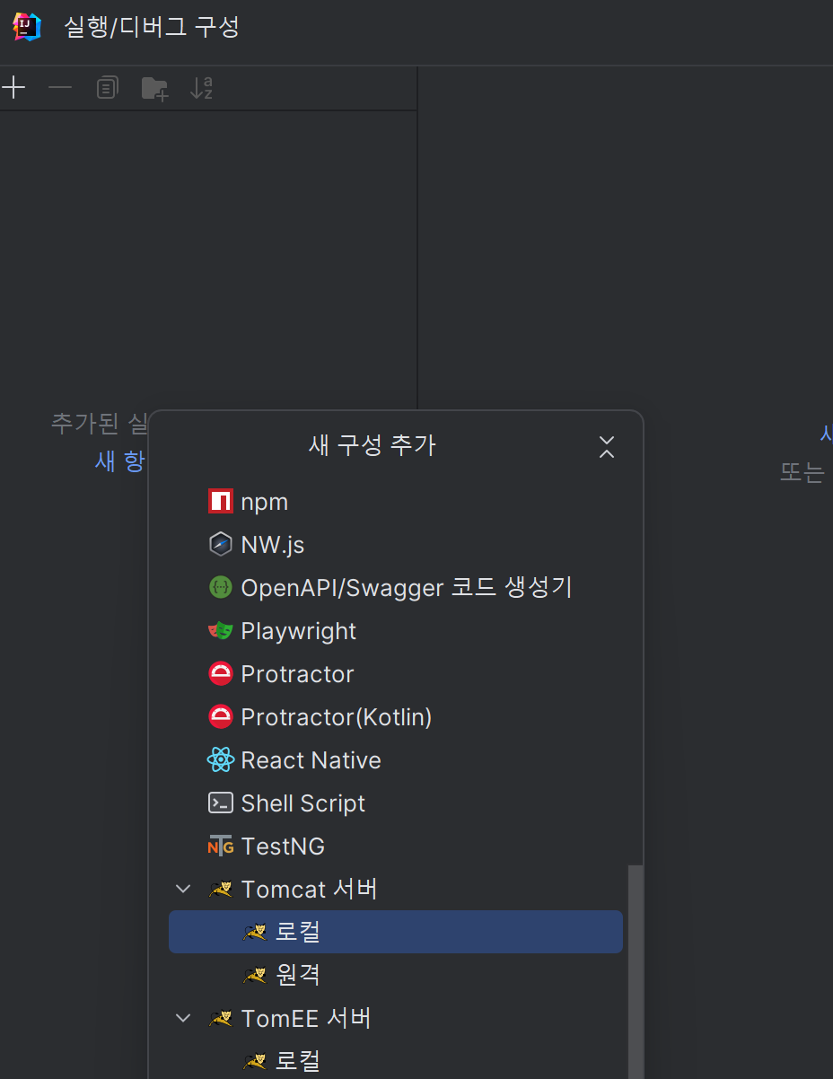The width and height of the screenshot is (833, 1079).
Task: Click the IntelliJ IDEA logo in title bar
Action: tap(27, 27)
